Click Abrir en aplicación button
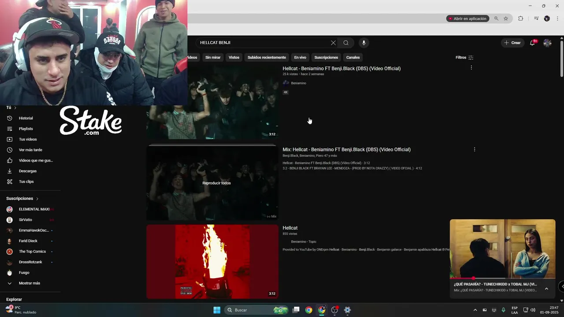This screenshot has width=564, height=317. (468, 18)
